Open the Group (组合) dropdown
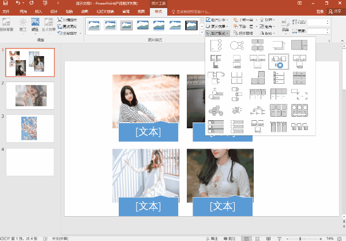346x241 pixels. (x=268, y=27)
